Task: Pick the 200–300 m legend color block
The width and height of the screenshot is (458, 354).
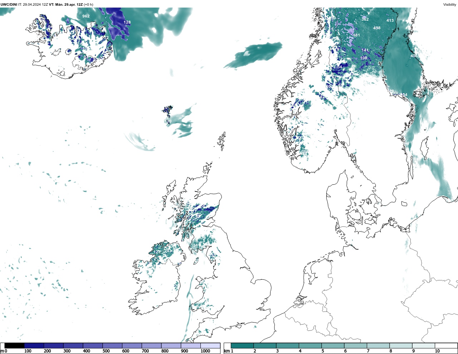Action: point(54,346)
